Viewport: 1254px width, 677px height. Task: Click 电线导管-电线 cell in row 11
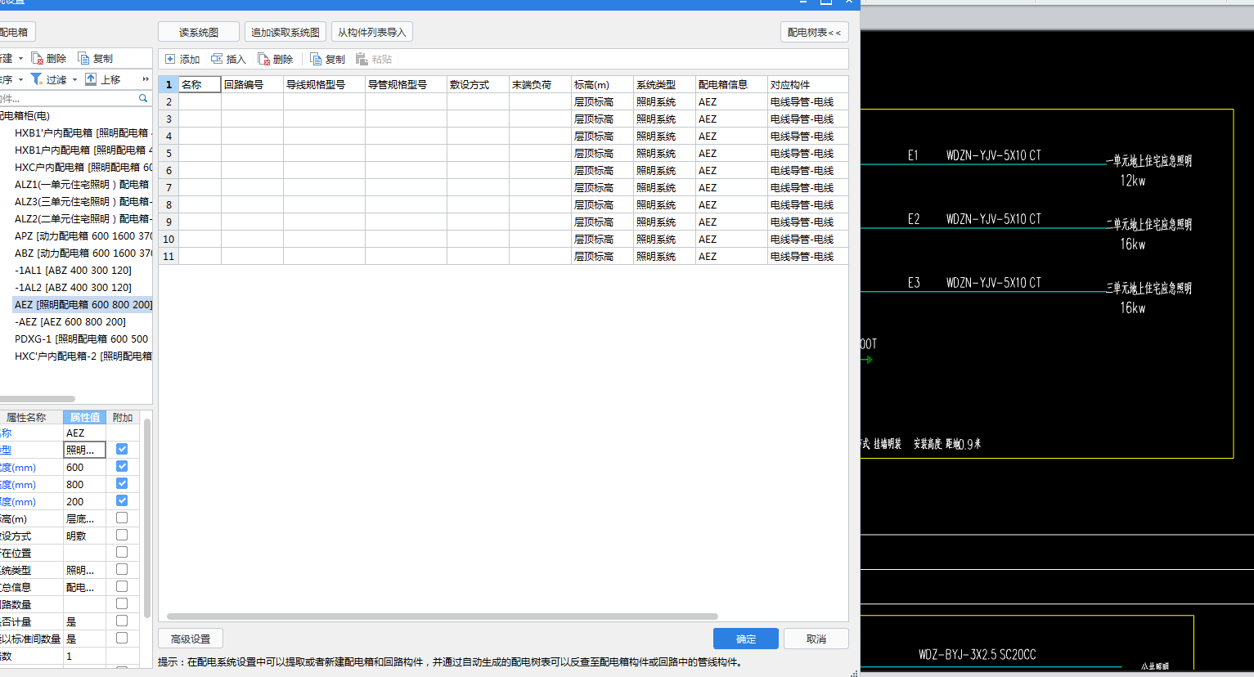pyautogui.click(x=807, y=256)
